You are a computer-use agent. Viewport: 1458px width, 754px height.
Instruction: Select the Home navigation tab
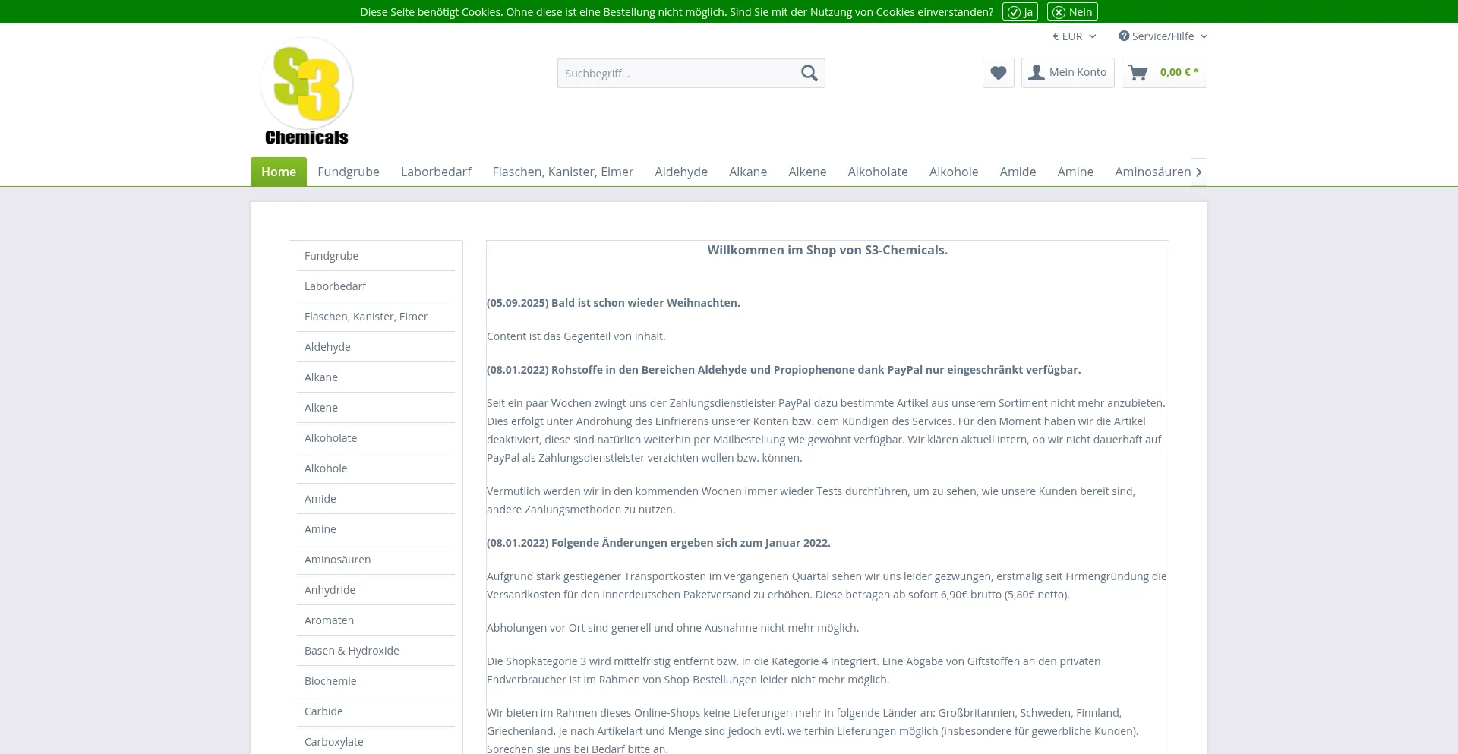click(x=279, y=172)
